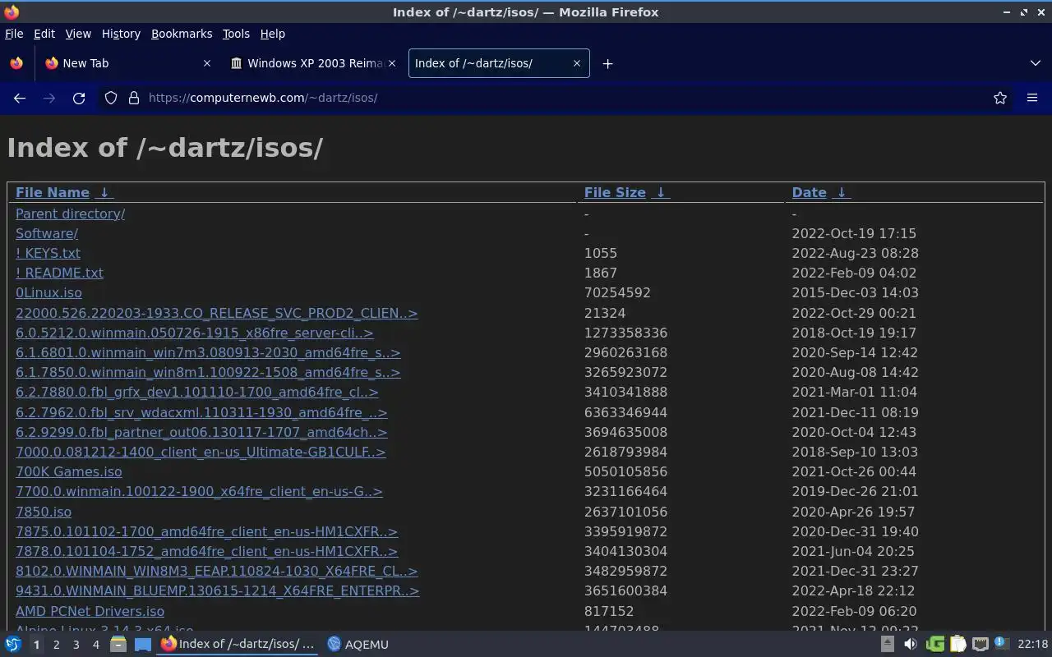Image resolution: width=1052 pixels, height=657 pixels.
Task: Switch to the Windows XP 2003 Reimagined tab
Action: click(x=312, y=63)
